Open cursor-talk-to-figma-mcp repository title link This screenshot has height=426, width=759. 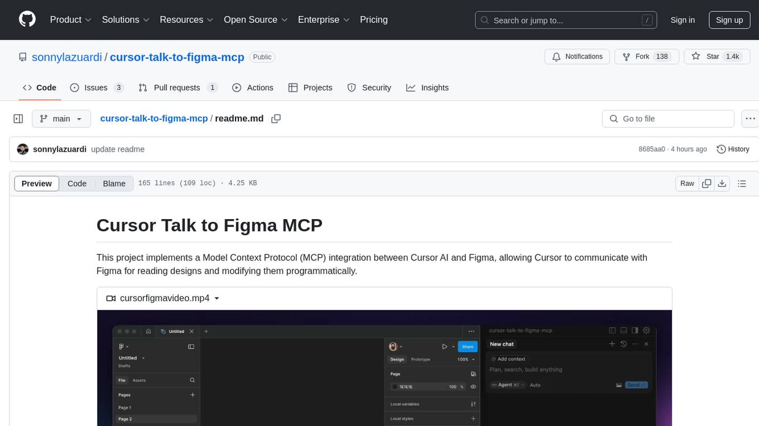point(177,57)
